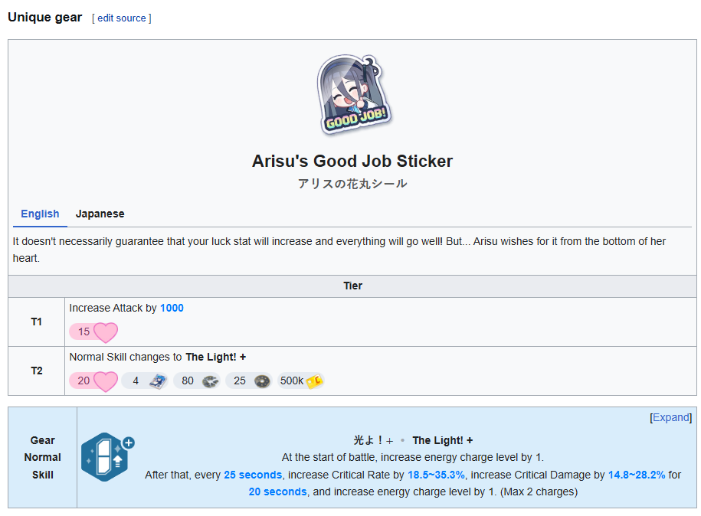Click the blue book item icon
Screen dimensions: 701x516
click(x=158, y=381)
